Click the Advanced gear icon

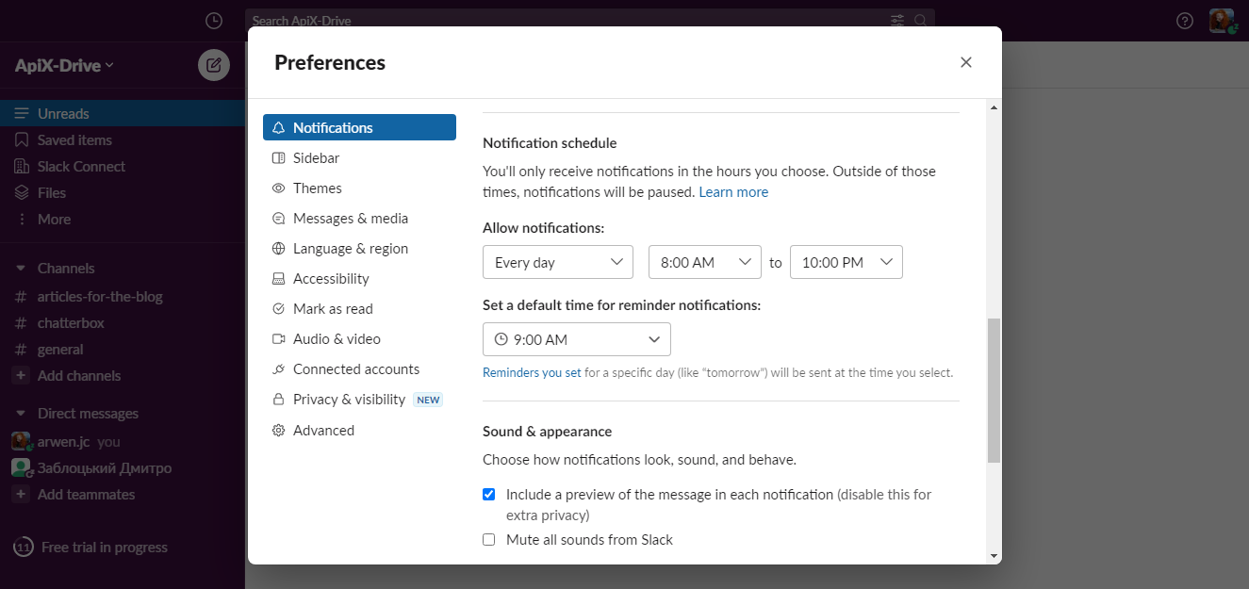[x=278, y=430]
